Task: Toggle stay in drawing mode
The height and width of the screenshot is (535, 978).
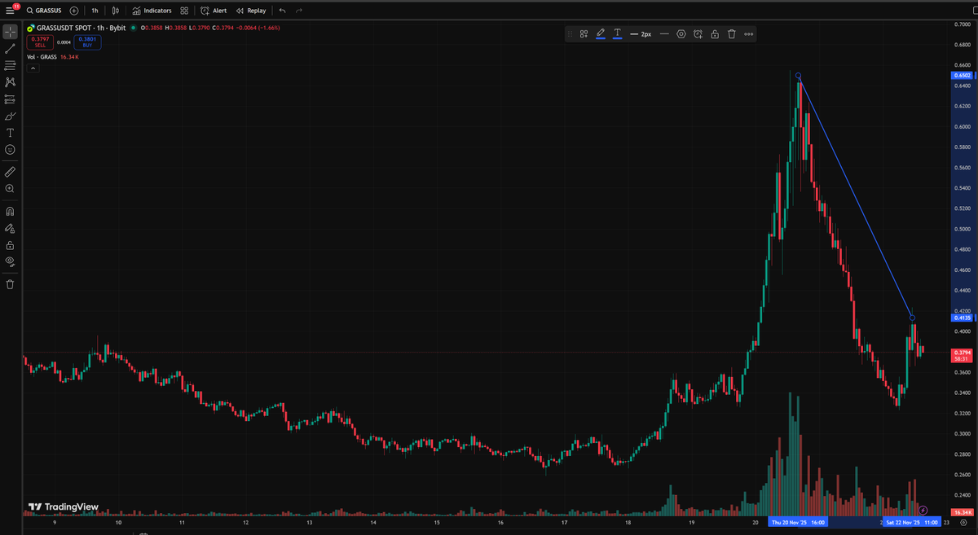Action: point(10,228)
